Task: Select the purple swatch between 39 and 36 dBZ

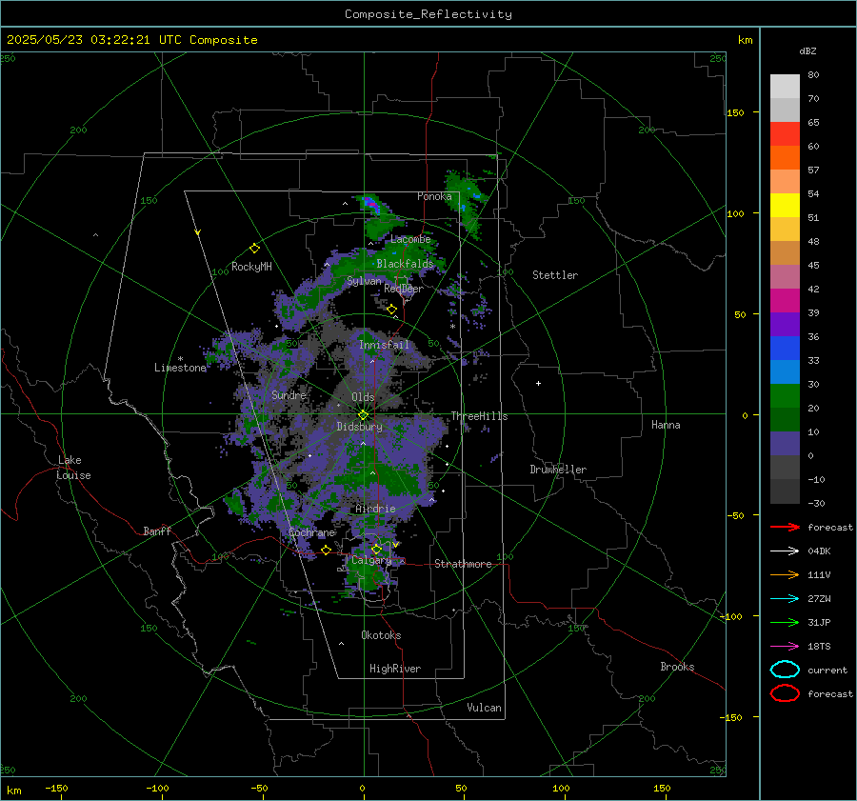Action: [x=785, y=325]
